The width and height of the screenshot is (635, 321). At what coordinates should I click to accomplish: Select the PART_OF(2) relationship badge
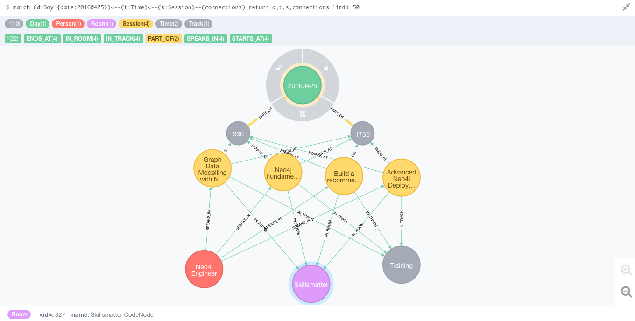click(163, 39)
